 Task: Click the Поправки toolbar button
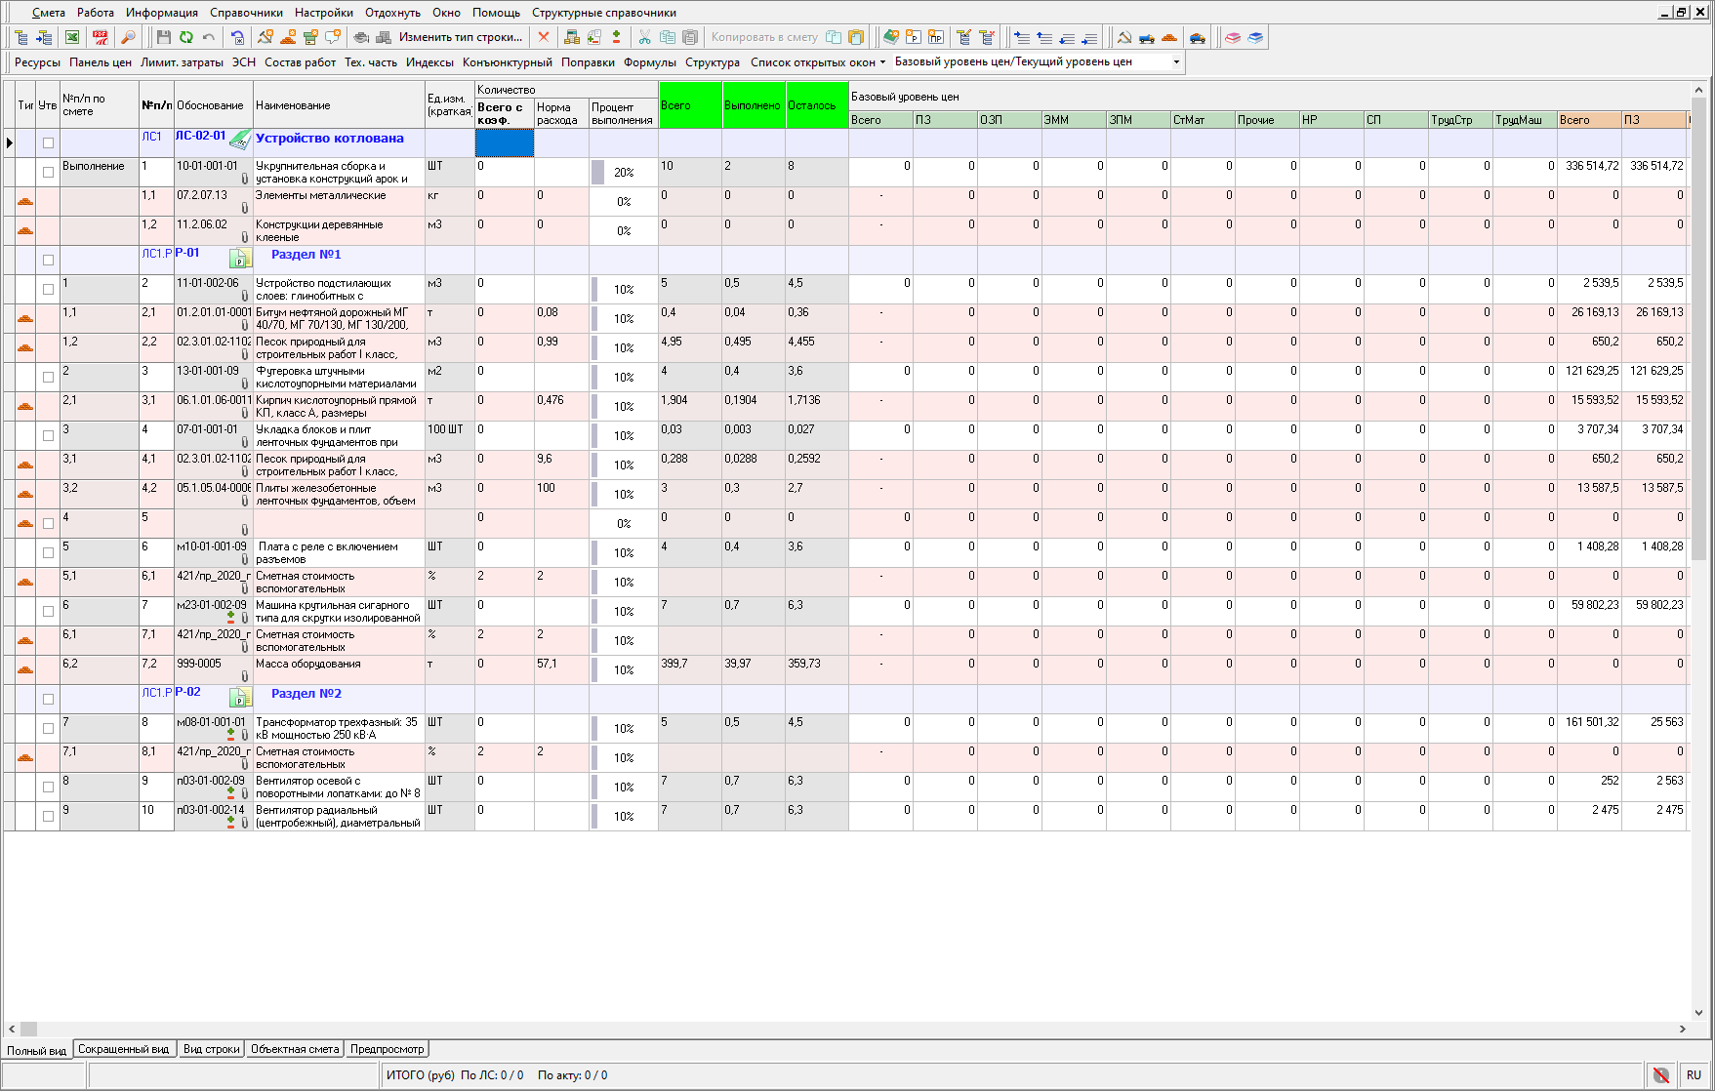point(588,61)
